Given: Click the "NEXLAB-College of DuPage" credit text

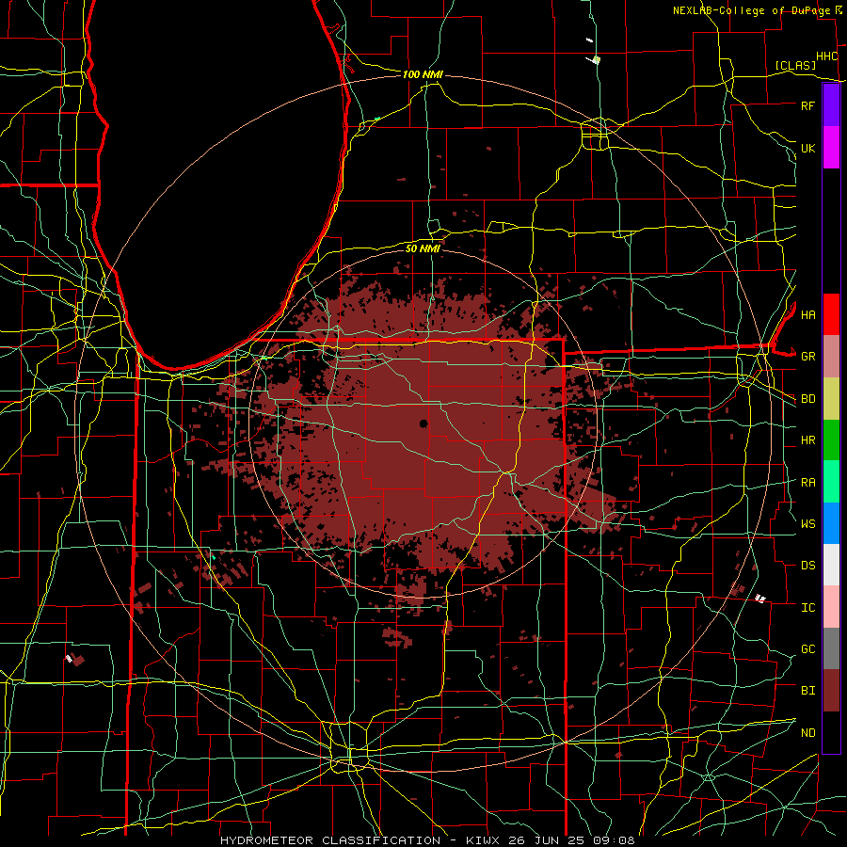Looking at the screenshot, I should point(751,10).
